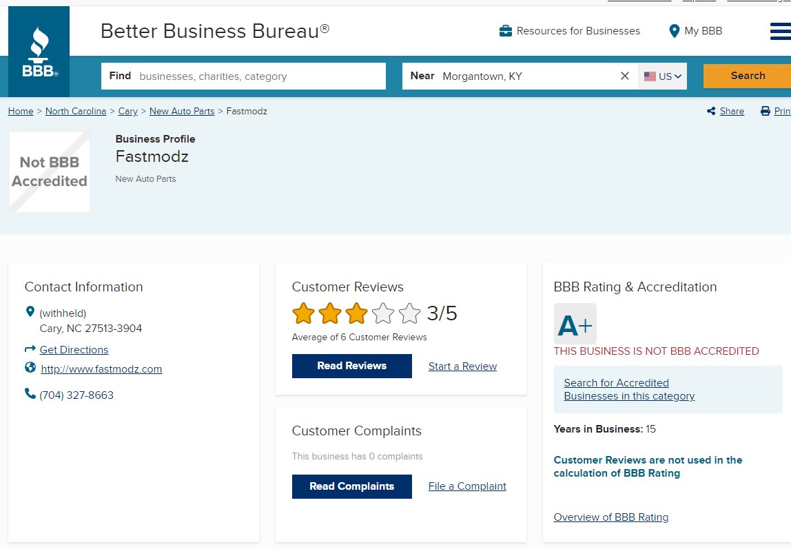This screenshot has width=791, height=549.
Task: Click the phone number (704) 327-8663
Action: pyautogui.click(x=76, y=395)
